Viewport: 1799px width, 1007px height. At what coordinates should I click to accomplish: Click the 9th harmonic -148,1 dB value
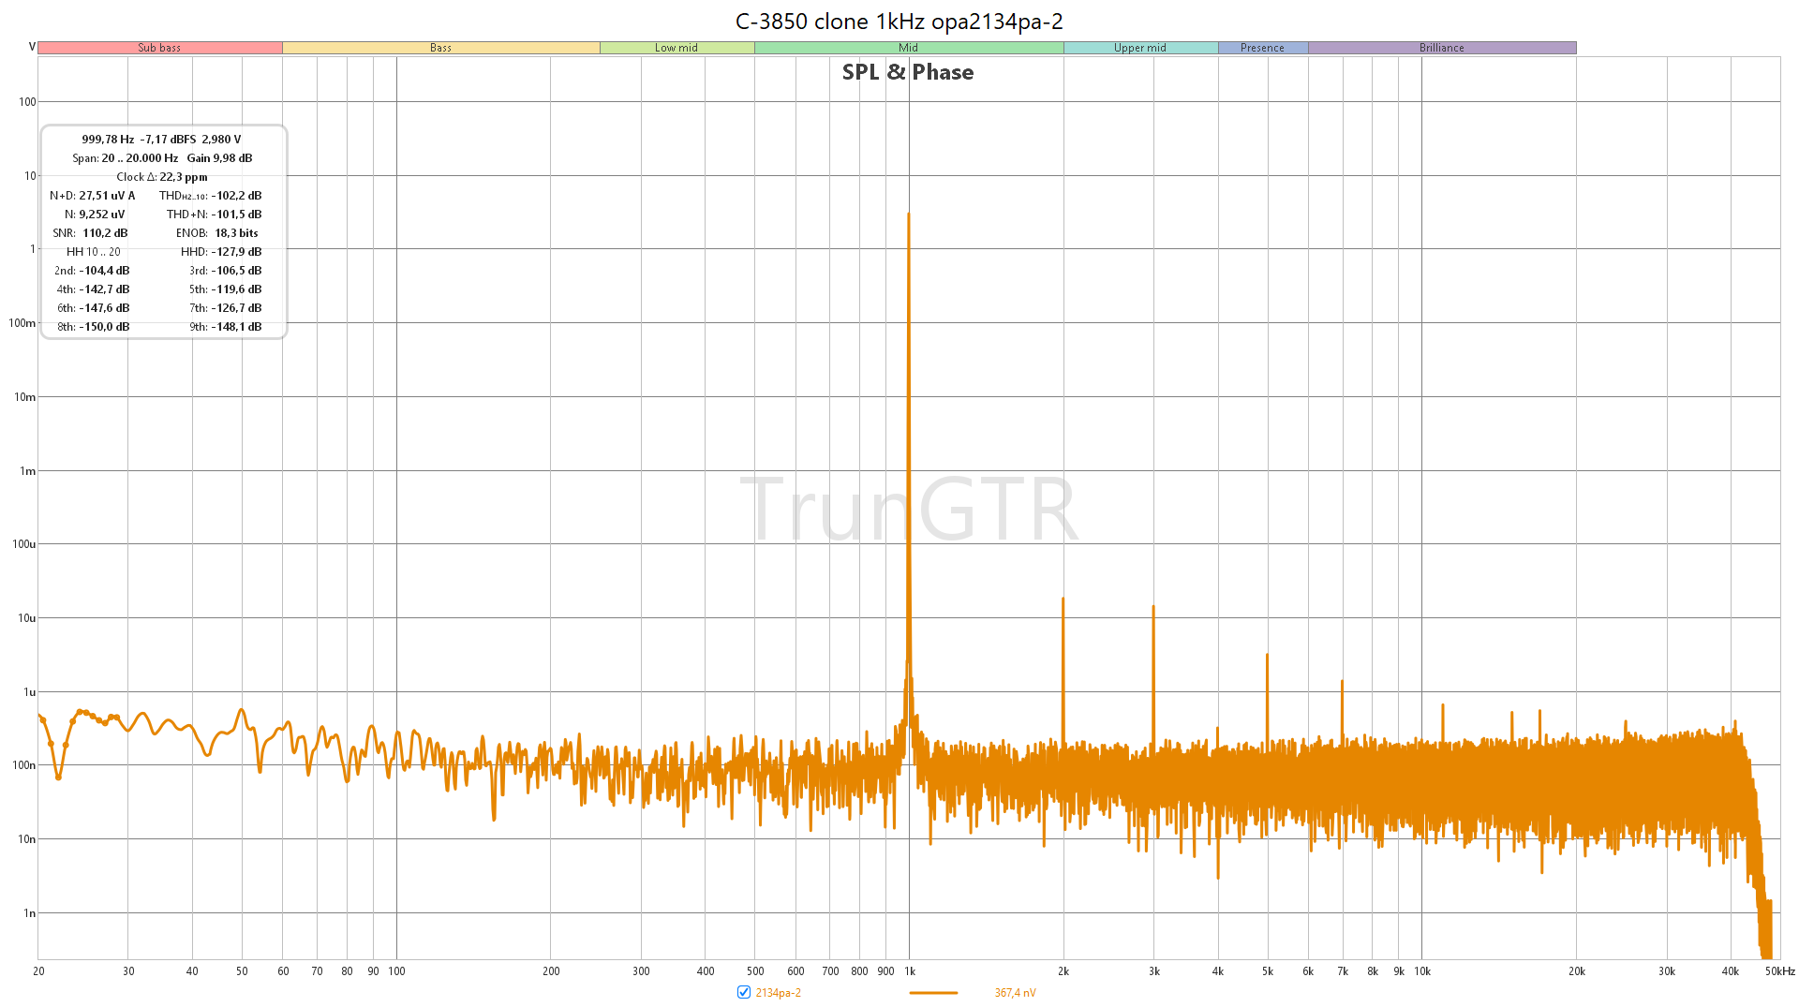tap(237, 327)
